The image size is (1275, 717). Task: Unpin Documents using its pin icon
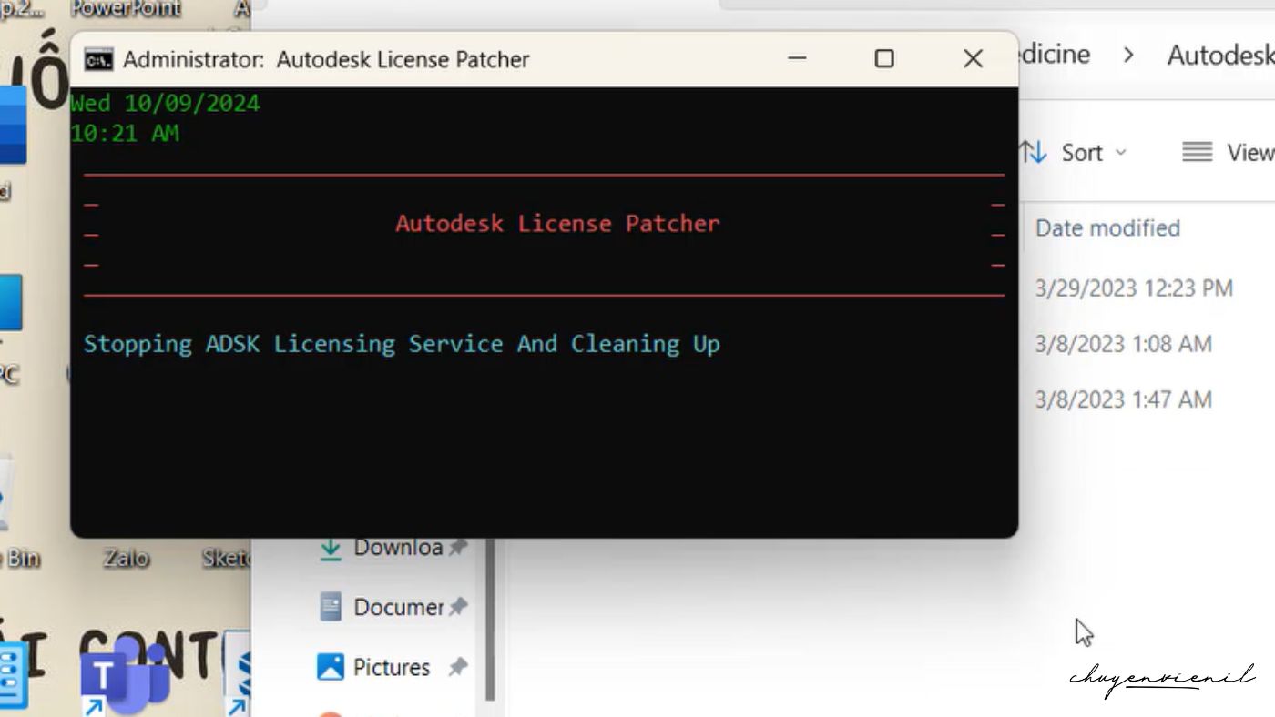(458, 607)
